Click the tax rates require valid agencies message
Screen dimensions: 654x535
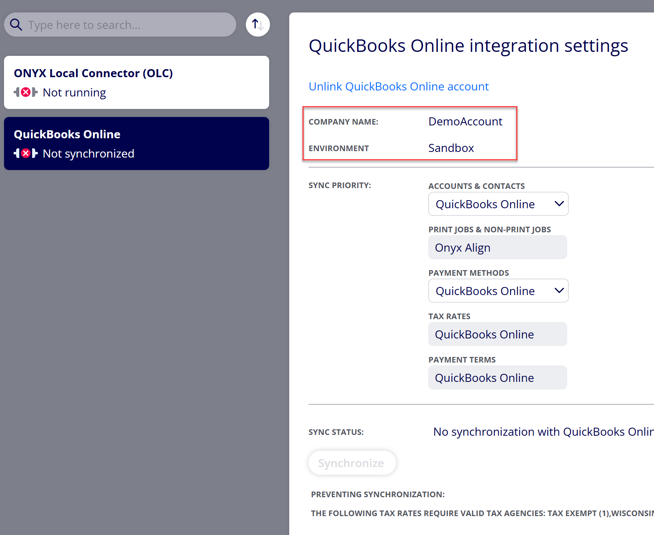point(482,513)
